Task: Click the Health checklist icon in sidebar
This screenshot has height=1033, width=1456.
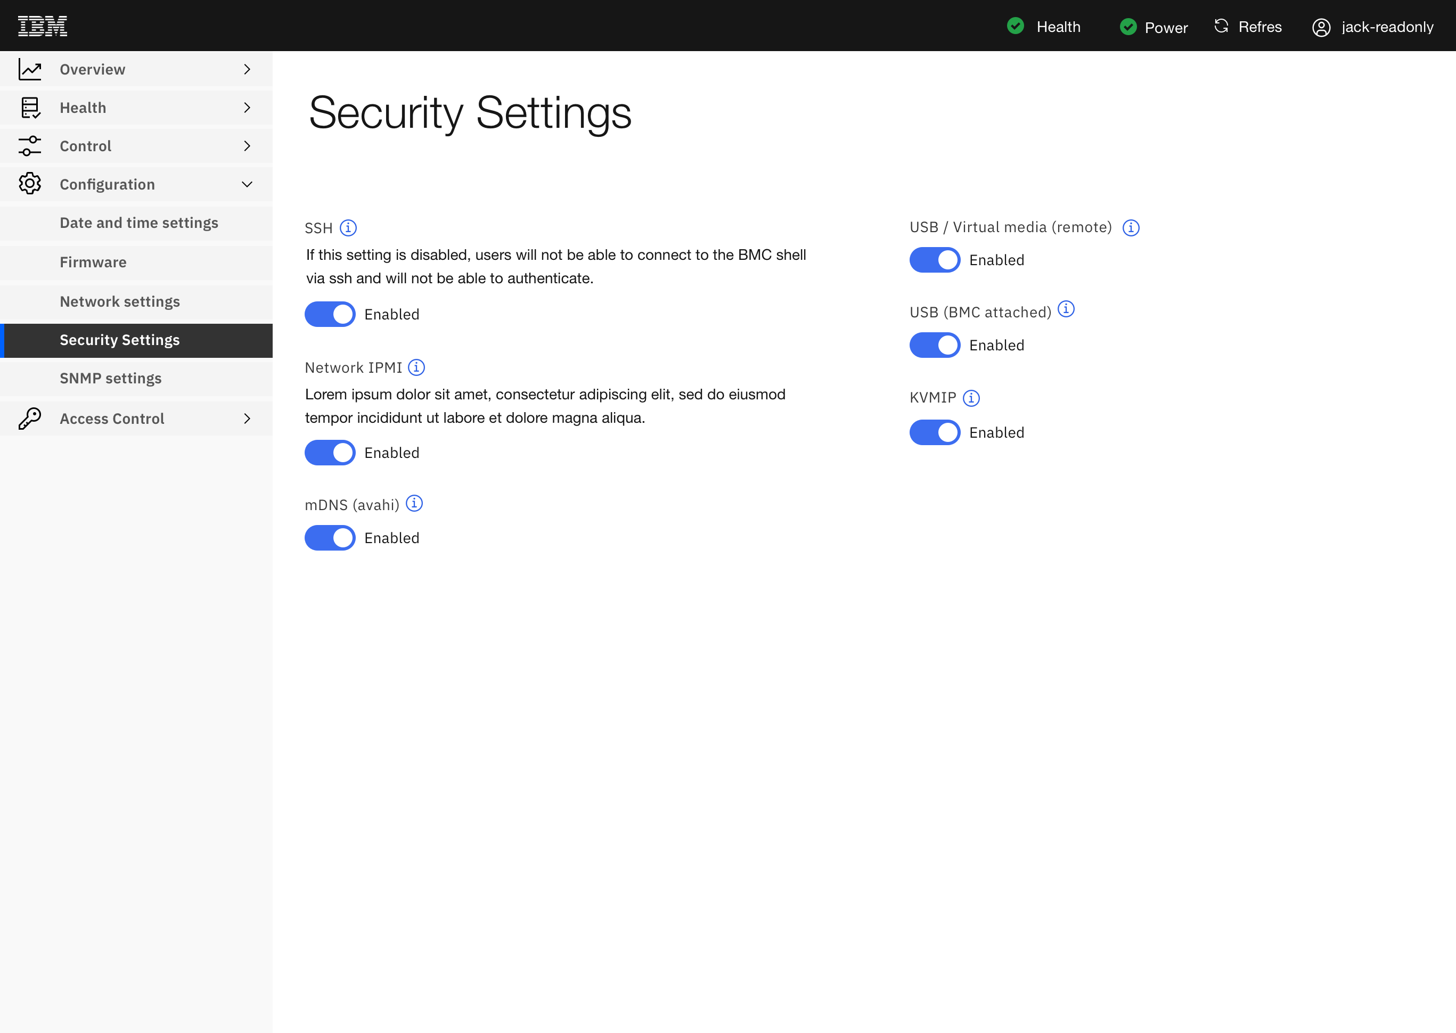Action: 30,107
